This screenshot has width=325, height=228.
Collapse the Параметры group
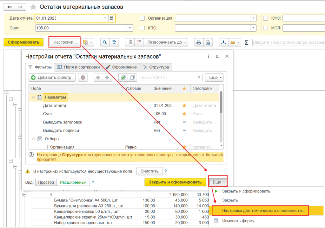pos(33,97)
